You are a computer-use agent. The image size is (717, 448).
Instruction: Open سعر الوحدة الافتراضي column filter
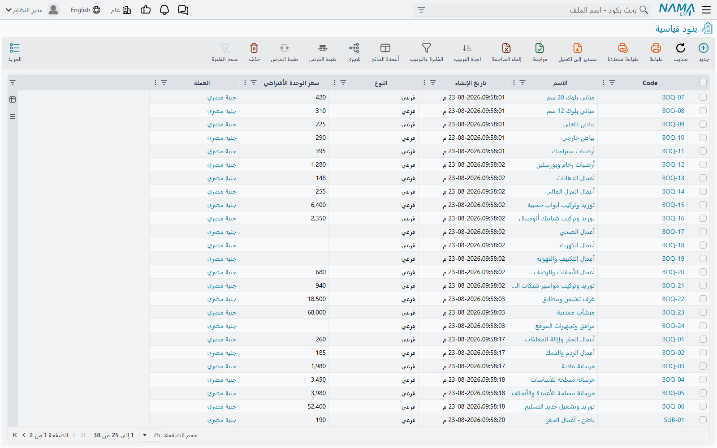[x=254, y=82]
